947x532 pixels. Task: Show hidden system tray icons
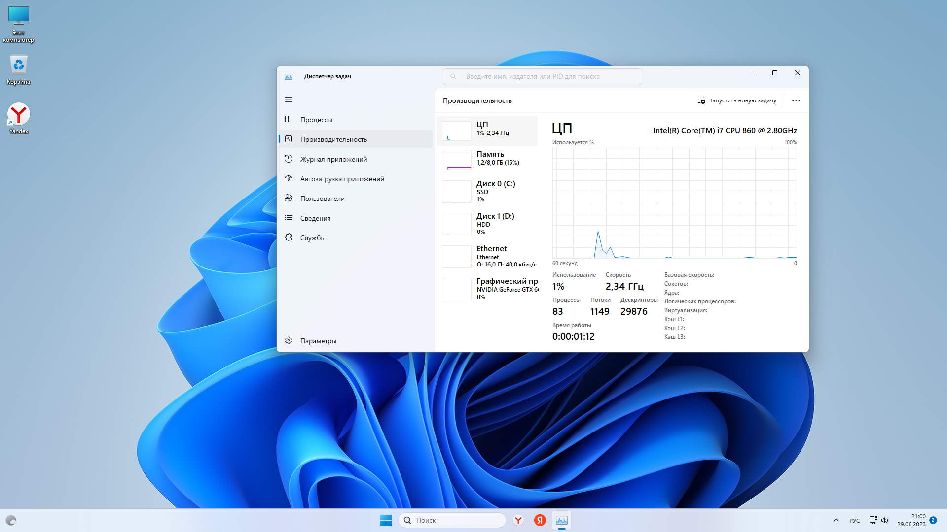click(x=836, y=520)
